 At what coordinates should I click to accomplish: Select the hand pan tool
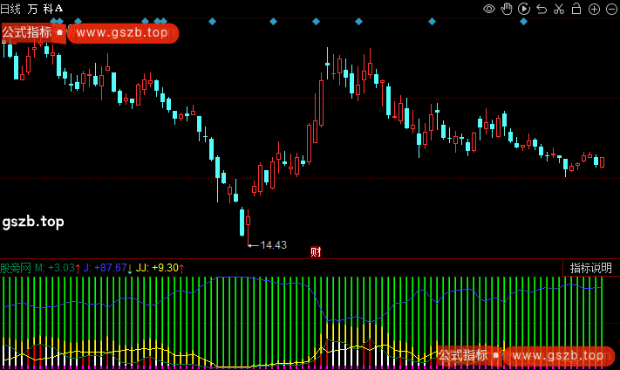click(507, 9)
